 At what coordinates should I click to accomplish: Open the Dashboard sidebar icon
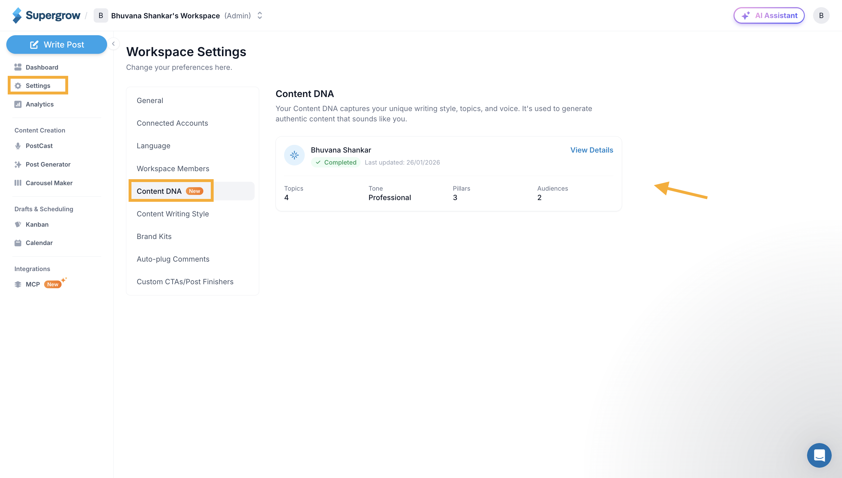pos(18,67)
